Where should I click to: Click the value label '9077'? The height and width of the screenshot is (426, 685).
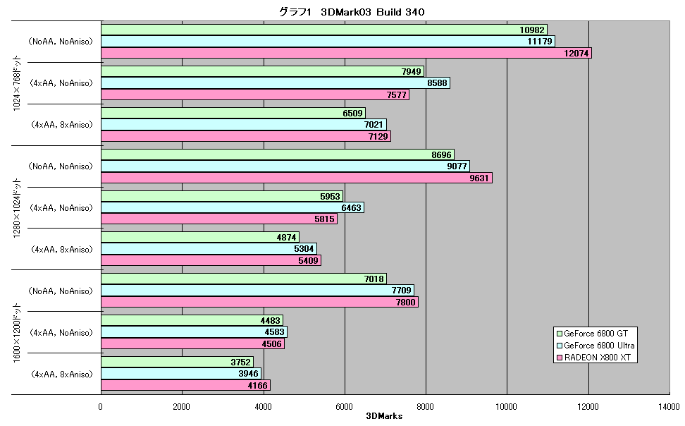(x=457, y=166)
